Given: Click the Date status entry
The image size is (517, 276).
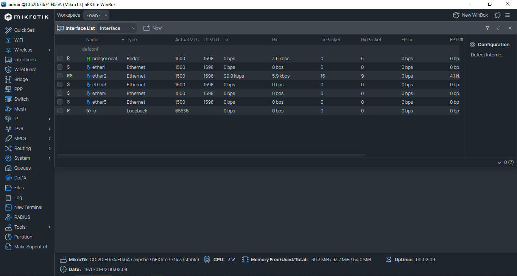Looking at the screenshot, I should (x=93, y=270).
